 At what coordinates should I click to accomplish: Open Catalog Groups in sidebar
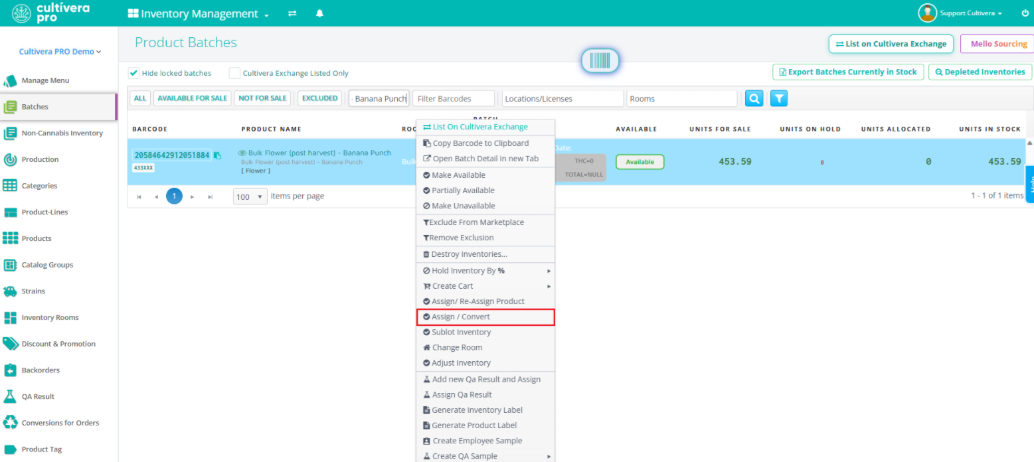click(x=58, y=265)
